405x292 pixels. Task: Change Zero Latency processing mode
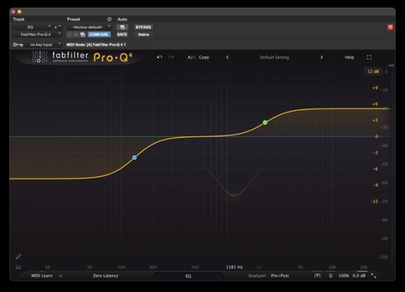tap(106, 276)
